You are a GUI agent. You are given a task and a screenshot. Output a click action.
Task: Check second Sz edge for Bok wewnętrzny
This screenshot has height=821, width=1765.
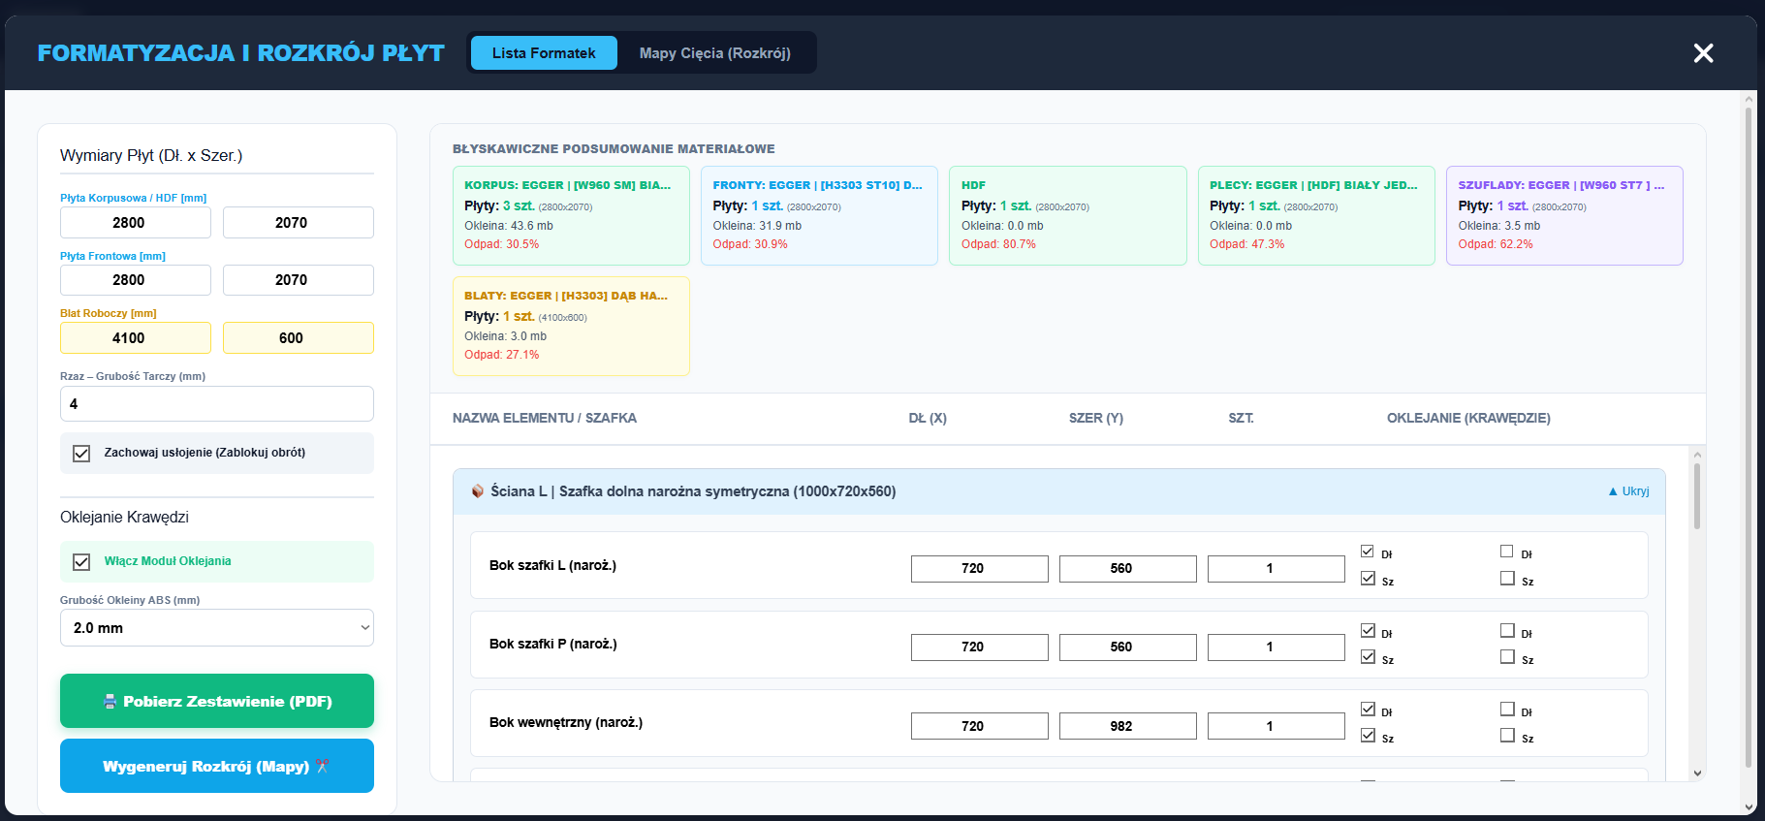pos(1507,735)
